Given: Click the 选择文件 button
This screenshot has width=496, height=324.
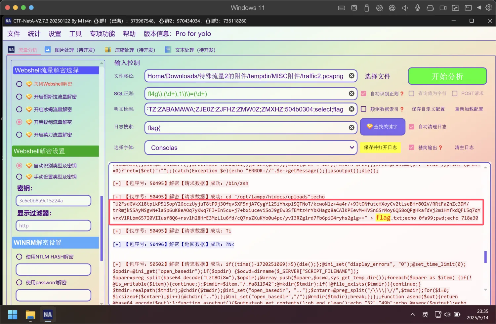Looking at the screenshot, I should 378,76.
